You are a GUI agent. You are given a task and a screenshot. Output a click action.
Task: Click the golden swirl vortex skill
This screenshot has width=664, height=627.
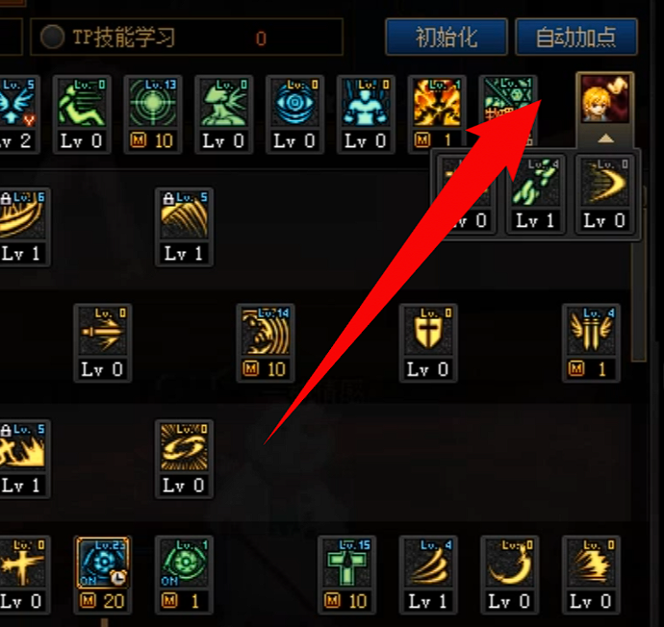tap(184, 447)
